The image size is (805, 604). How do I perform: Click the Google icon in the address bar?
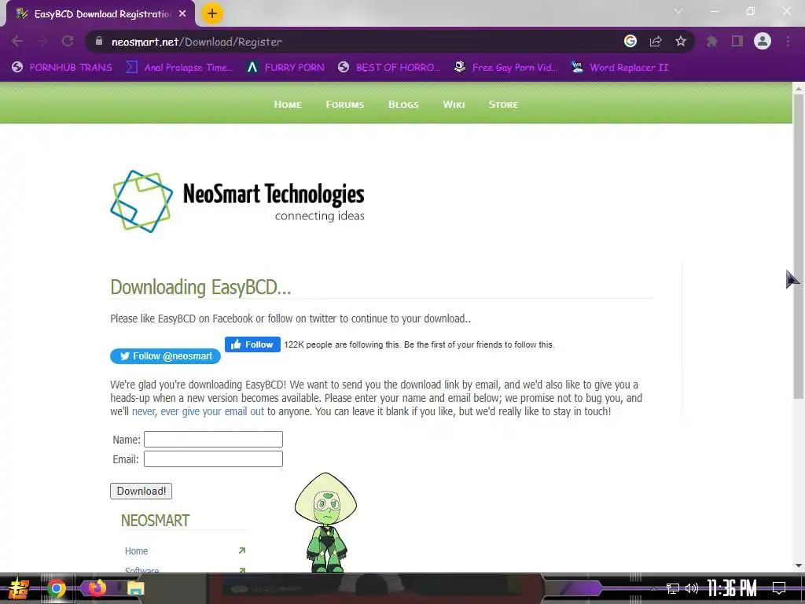coord(630,41)
